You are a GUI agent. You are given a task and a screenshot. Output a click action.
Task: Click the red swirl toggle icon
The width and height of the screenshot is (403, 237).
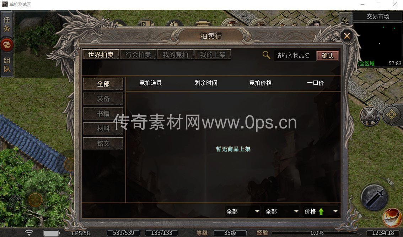point(7,45)
